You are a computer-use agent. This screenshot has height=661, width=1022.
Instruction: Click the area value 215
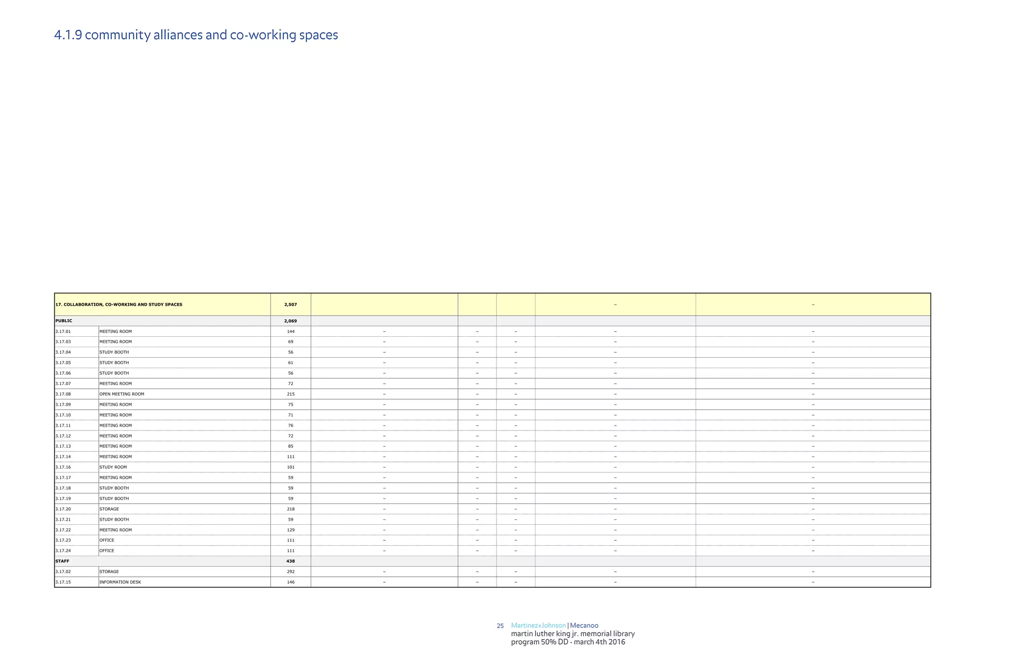tap(290, 394)
